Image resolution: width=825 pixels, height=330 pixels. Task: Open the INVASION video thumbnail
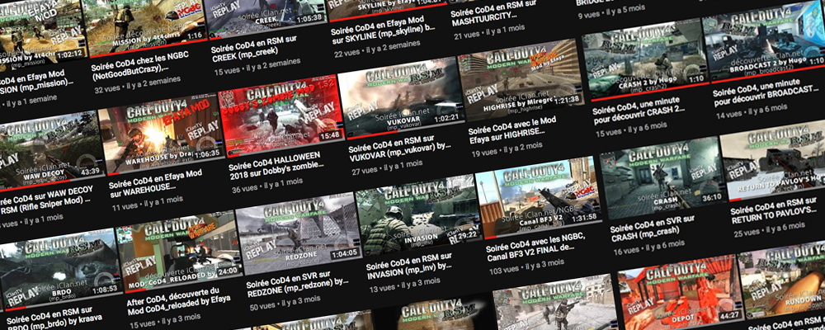tap(418, 217)
